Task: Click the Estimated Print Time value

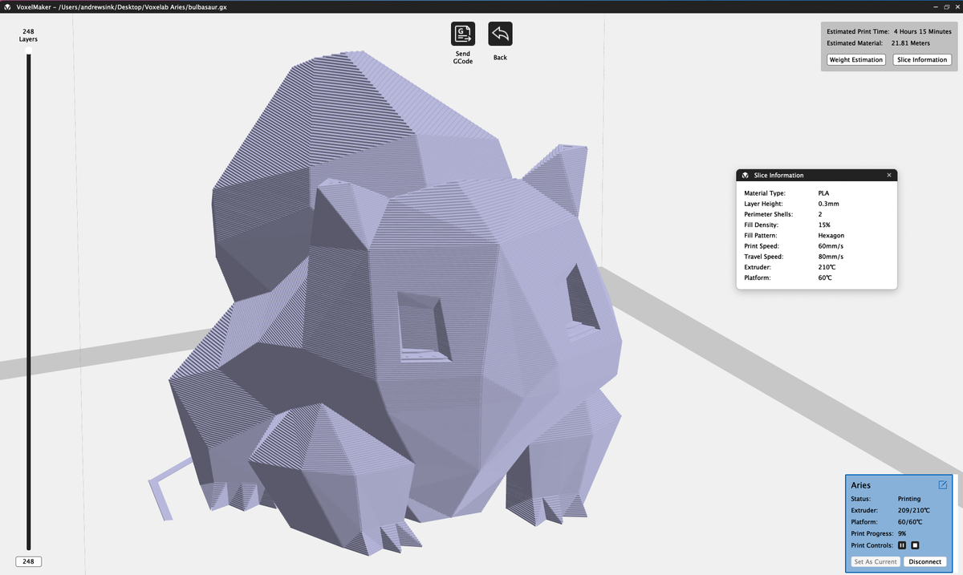Action: click(923, 31)
